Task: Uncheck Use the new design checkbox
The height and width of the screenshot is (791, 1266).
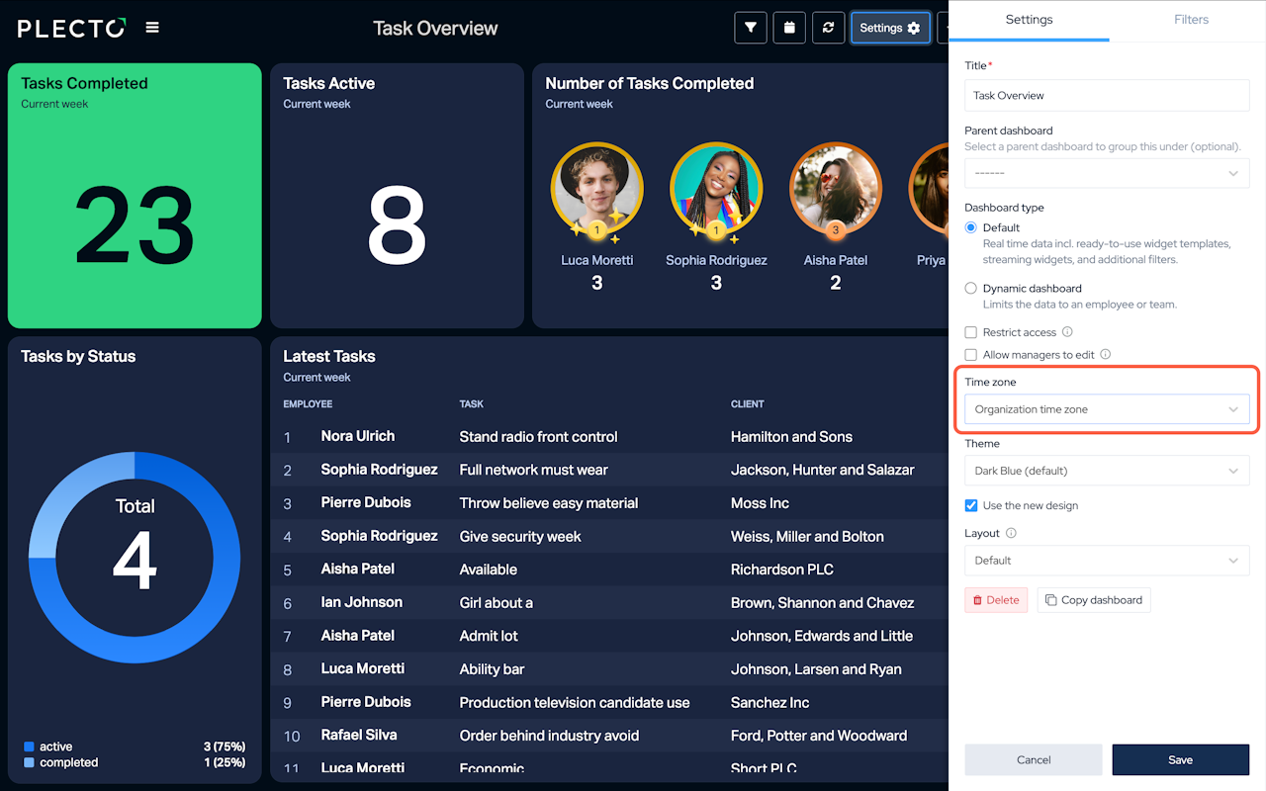Action: pyautogui.click(x=971, y=505)
